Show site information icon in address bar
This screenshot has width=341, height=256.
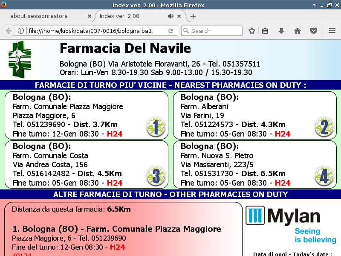coord(20,31)
